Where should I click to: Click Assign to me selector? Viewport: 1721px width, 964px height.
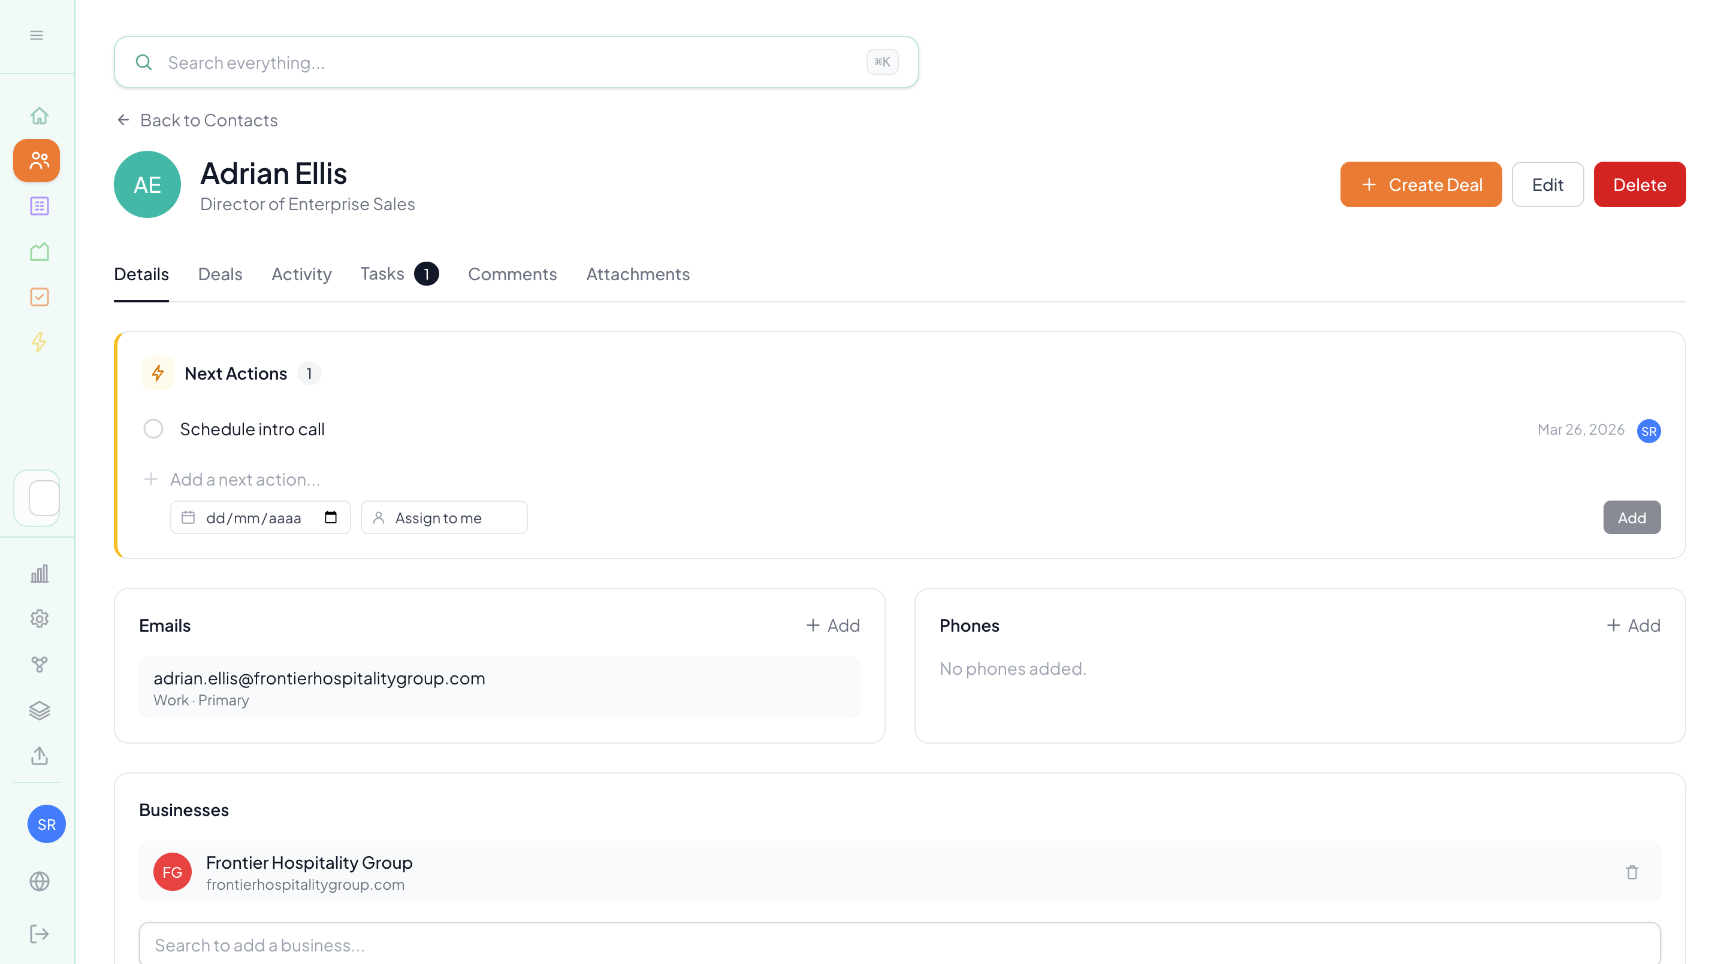(443, 517)
